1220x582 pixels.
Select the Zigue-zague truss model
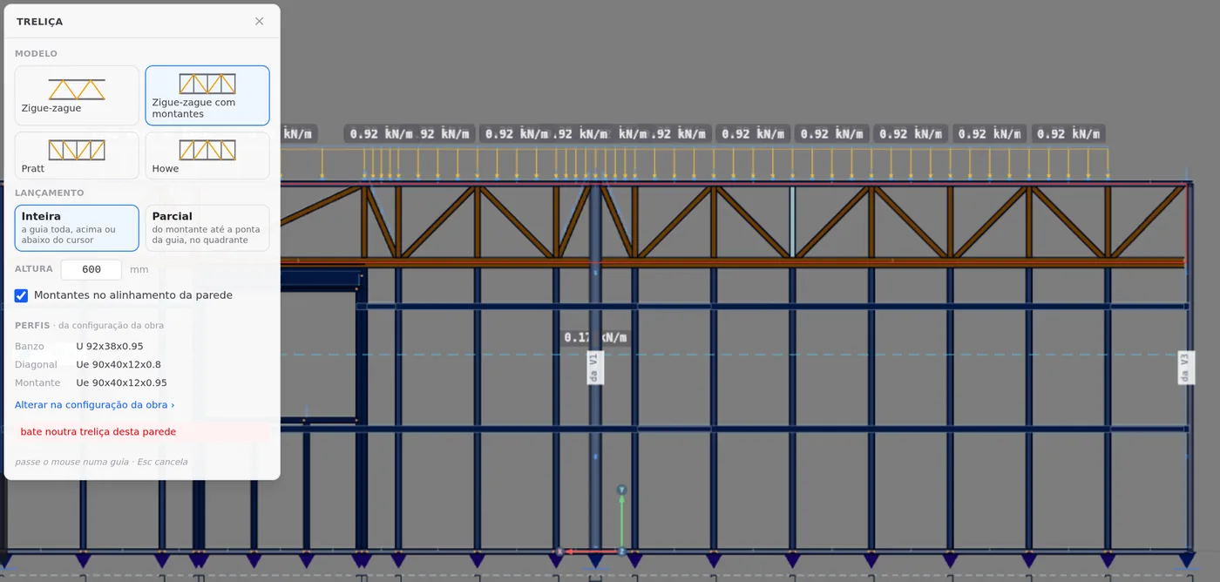77,96
